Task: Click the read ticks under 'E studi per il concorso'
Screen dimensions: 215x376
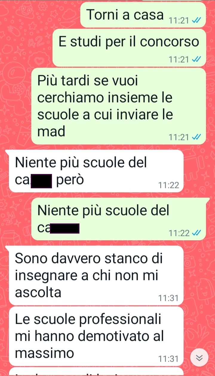Action: click(197, 60)
